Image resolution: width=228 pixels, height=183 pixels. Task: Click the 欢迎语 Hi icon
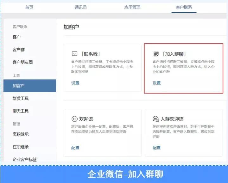pos(75,119)
